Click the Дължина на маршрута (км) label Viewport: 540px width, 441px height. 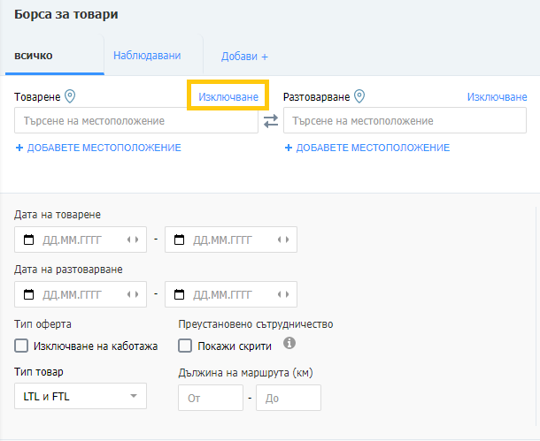click(245, 372)
